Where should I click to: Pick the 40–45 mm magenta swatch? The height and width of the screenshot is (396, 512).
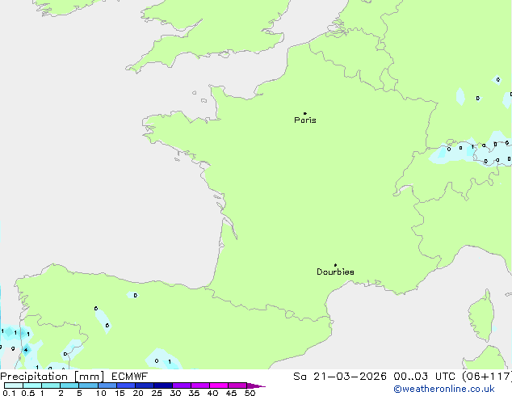pyautogui.click(x=219, y=385)
